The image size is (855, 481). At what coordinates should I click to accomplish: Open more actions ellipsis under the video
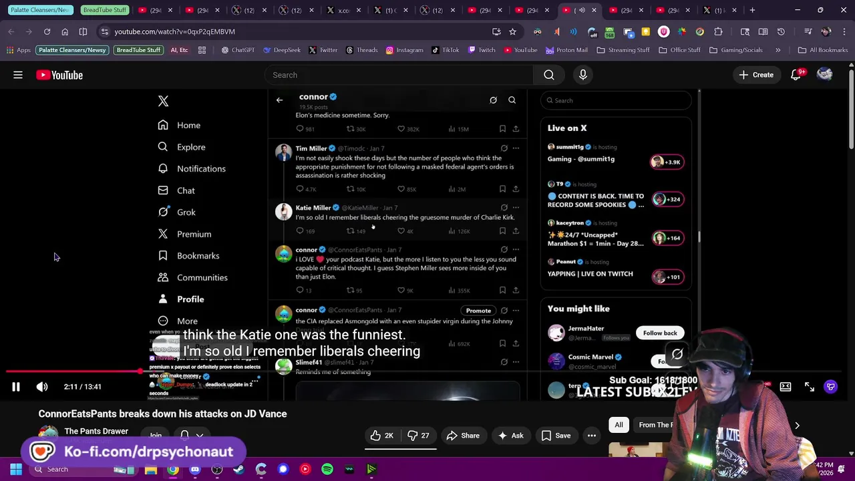tap(592, 436)
